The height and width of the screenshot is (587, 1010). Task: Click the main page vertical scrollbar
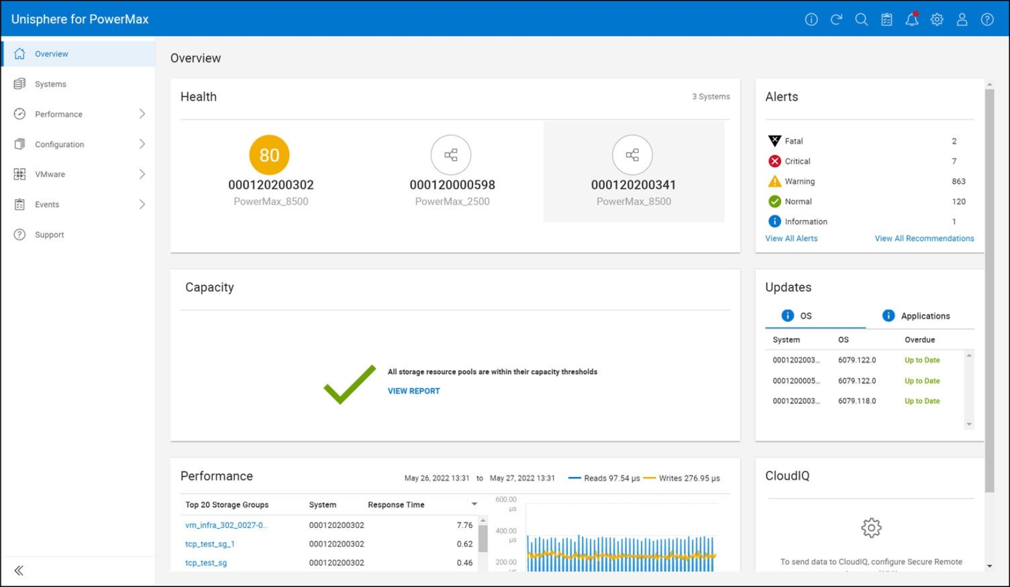click(x=989, y=291)
